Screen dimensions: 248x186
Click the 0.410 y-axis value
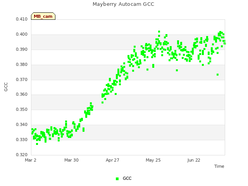coord(22,19)
